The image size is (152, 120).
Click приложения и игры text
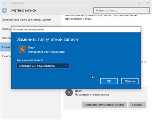click(79, 19)
